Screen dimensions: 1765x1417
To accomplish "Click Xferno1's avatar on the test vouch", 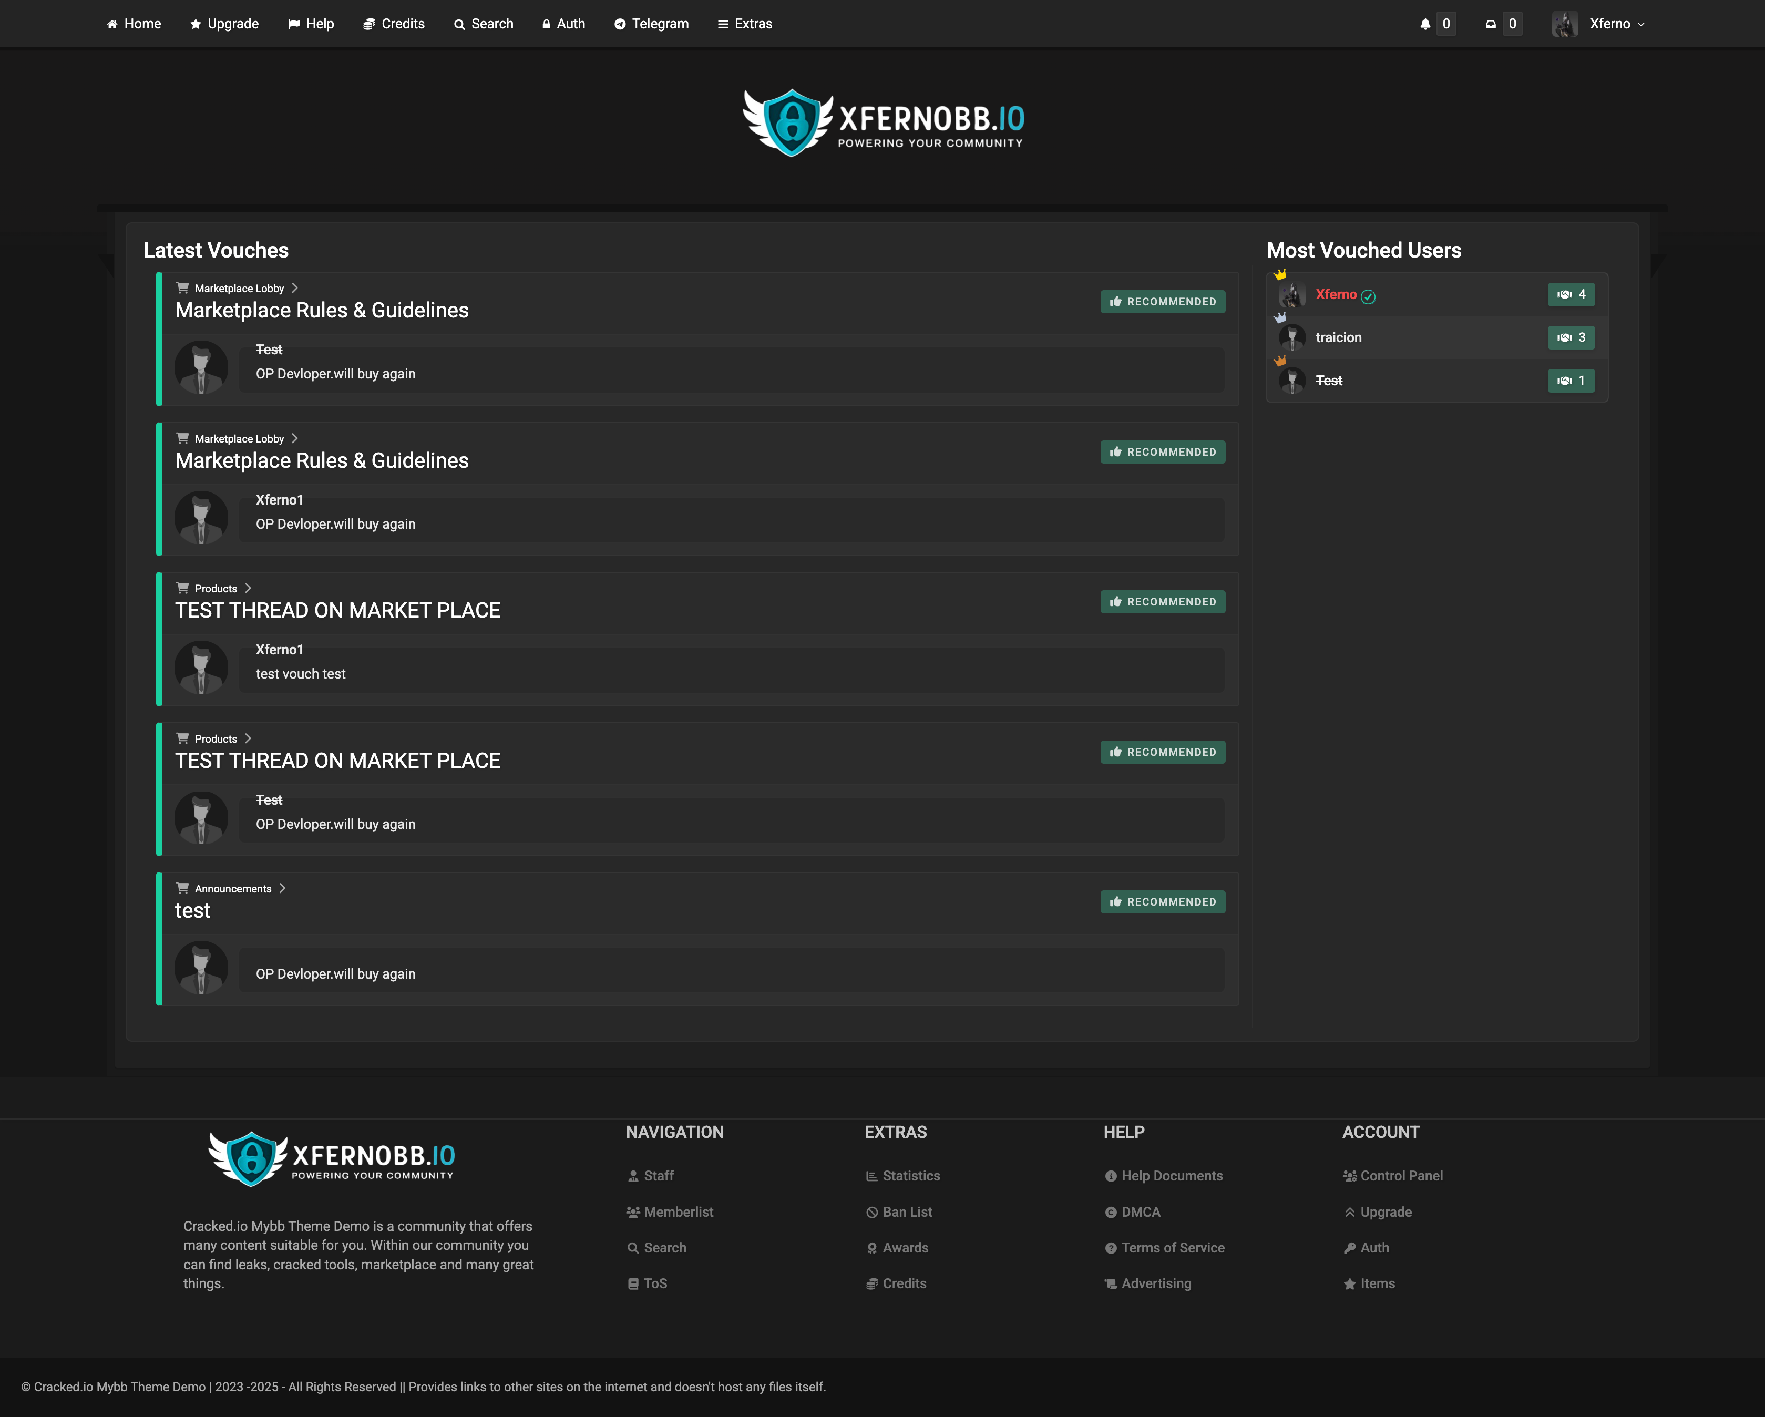I will tap(201, 667).
